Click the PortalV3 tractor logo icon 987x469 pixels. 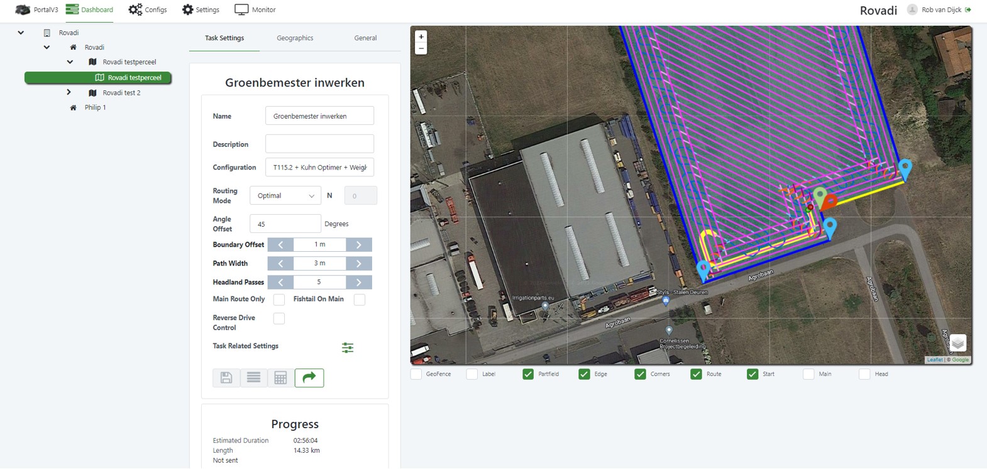[23, 9]
